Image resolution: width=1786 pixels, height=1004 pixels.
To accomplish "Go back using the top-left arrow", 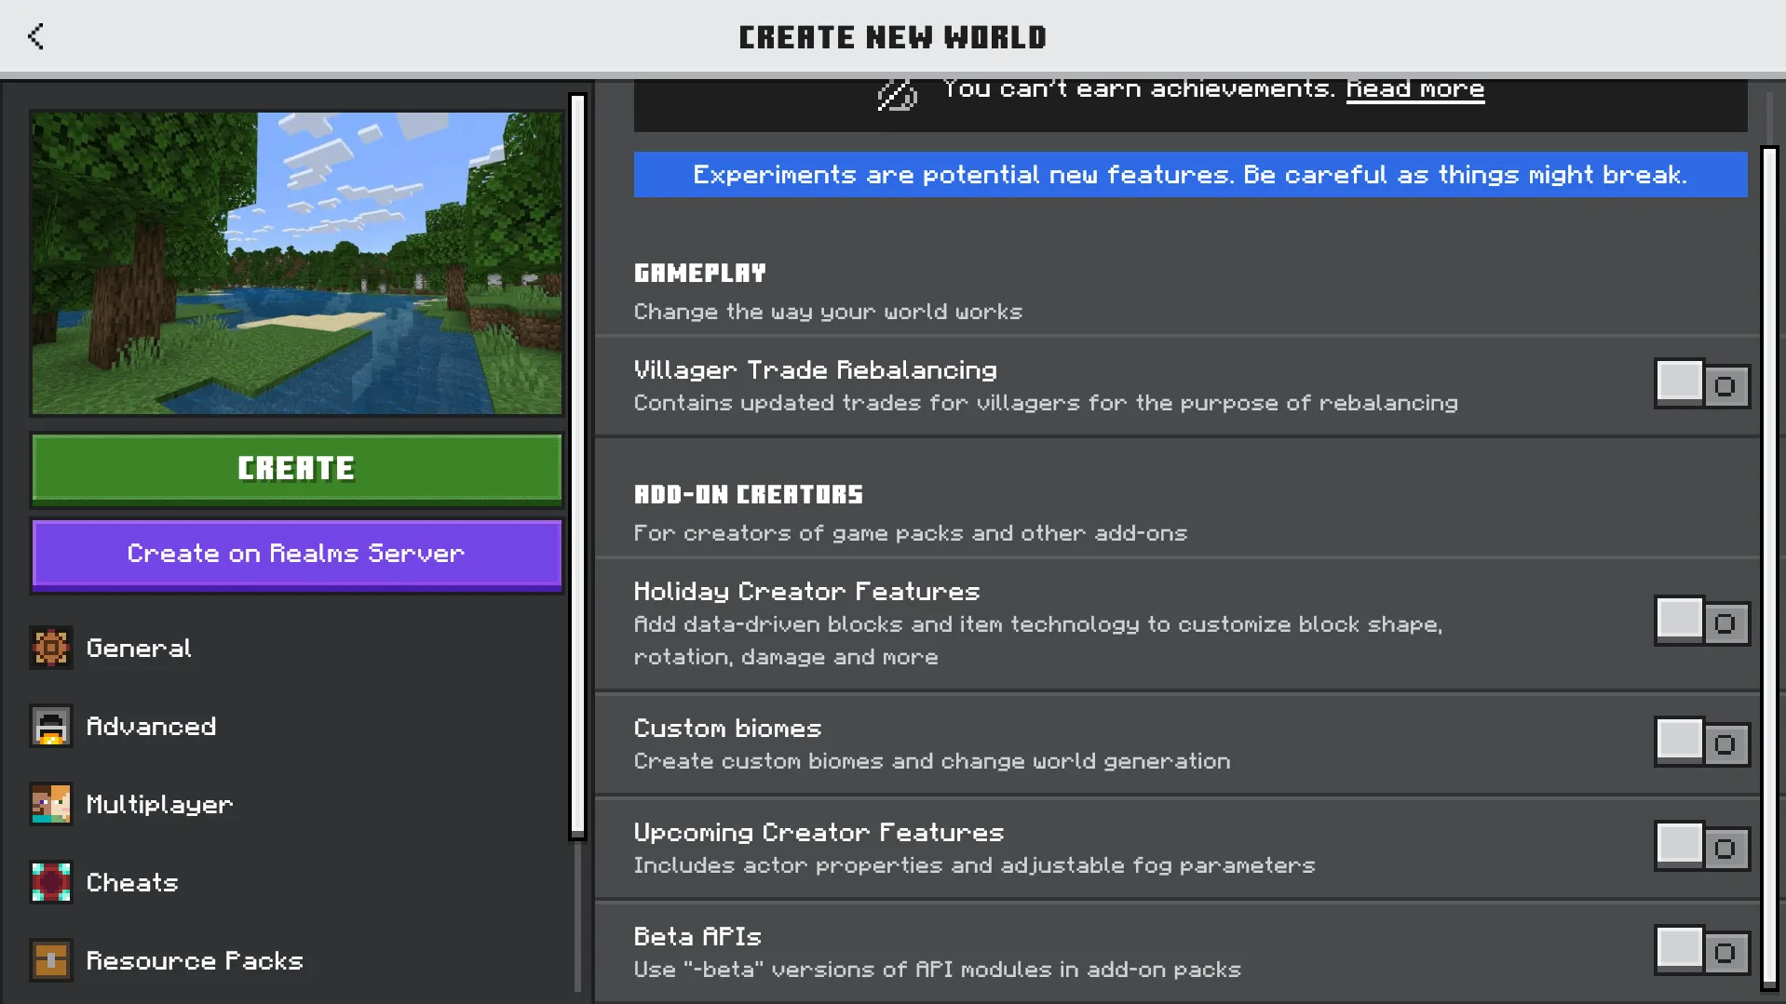I will (x=35, y=36).
